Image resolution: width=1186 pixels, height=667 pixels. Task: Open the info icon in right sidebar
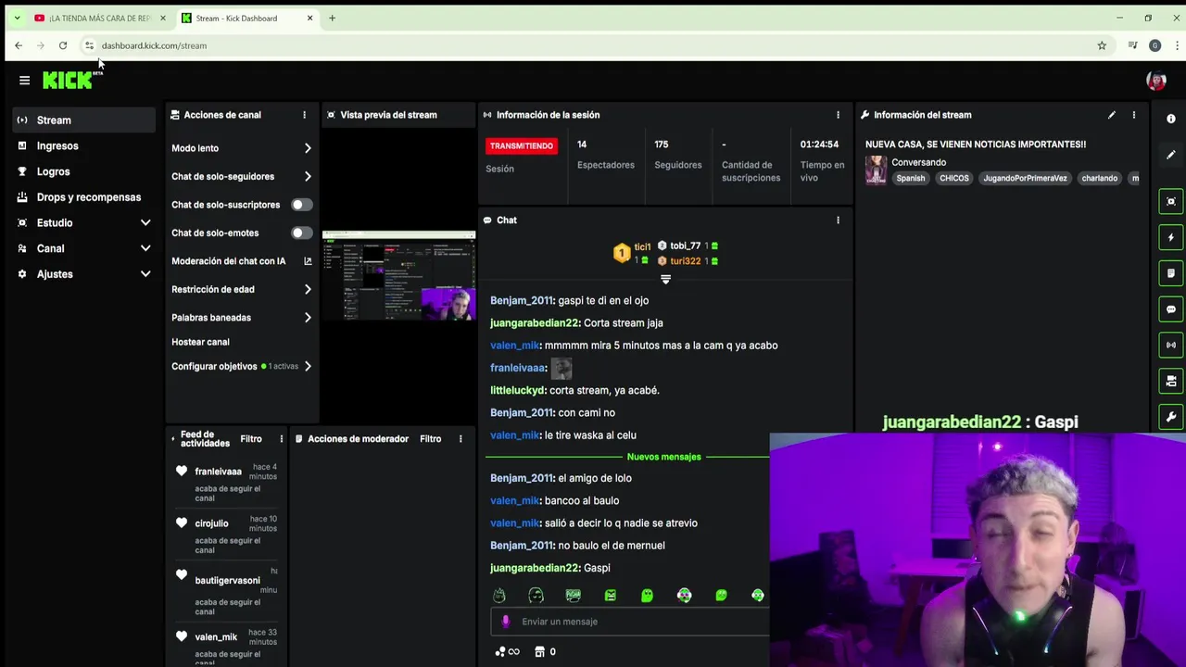click(x=1171, y=119)
